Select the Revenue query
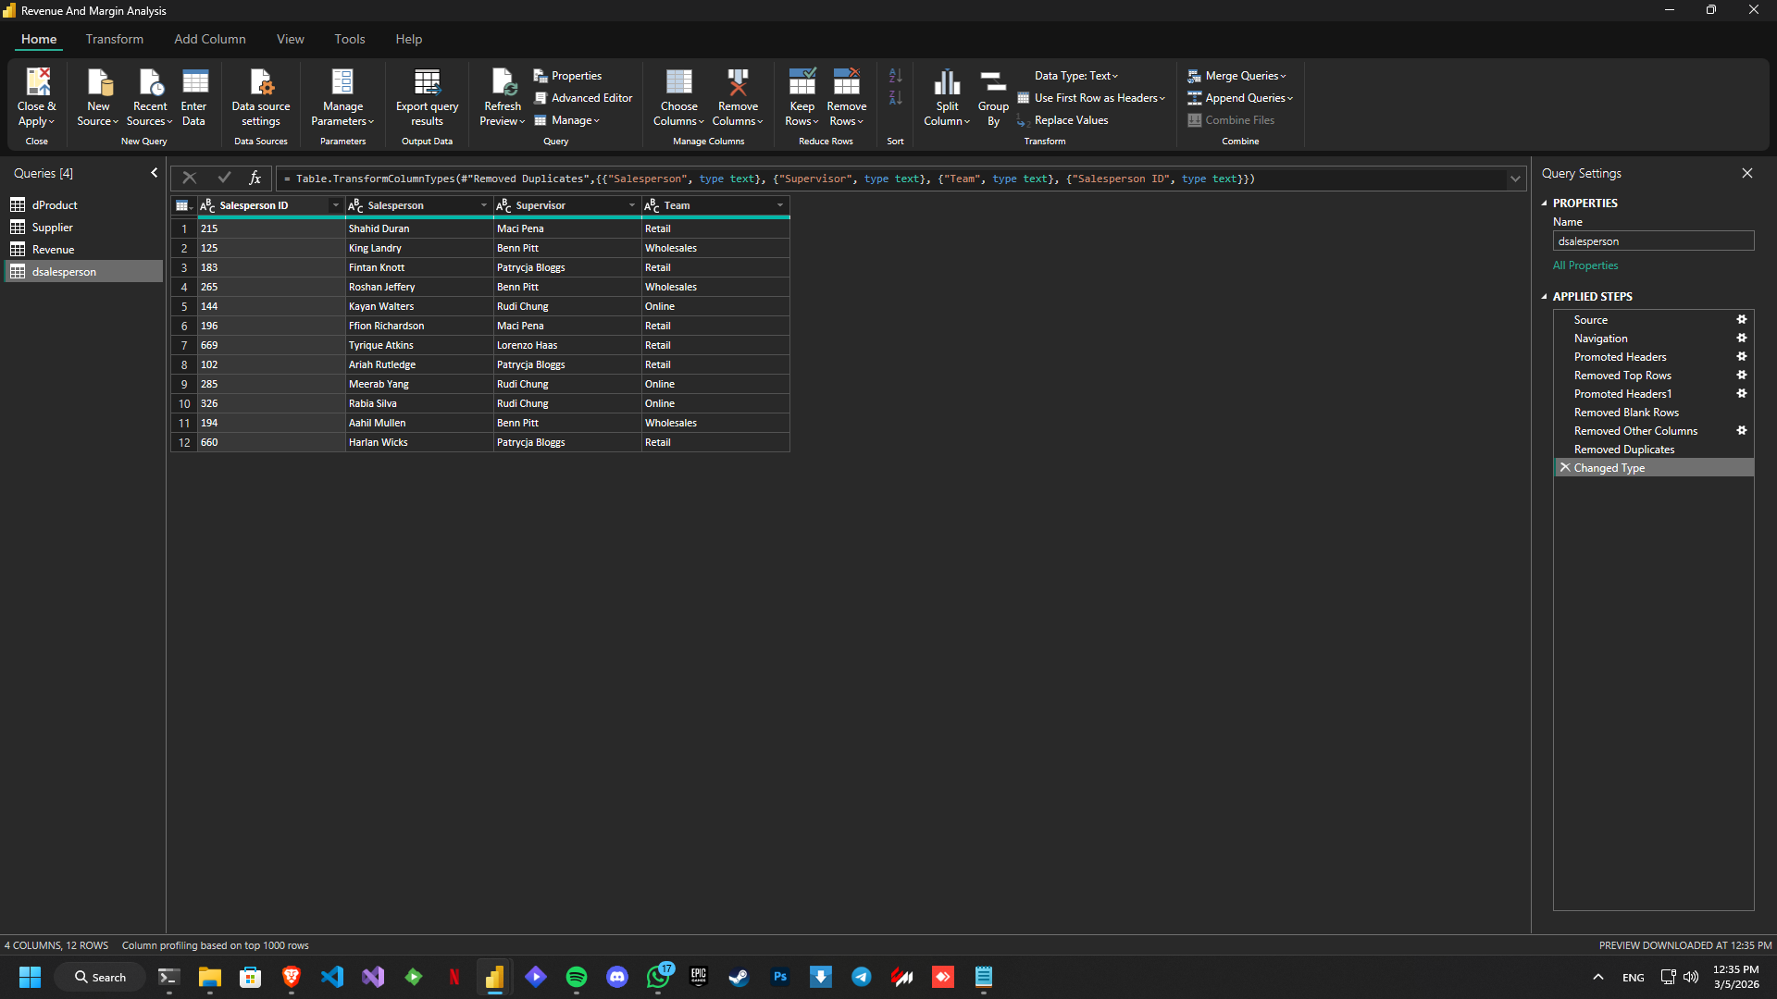 point(54,250)
